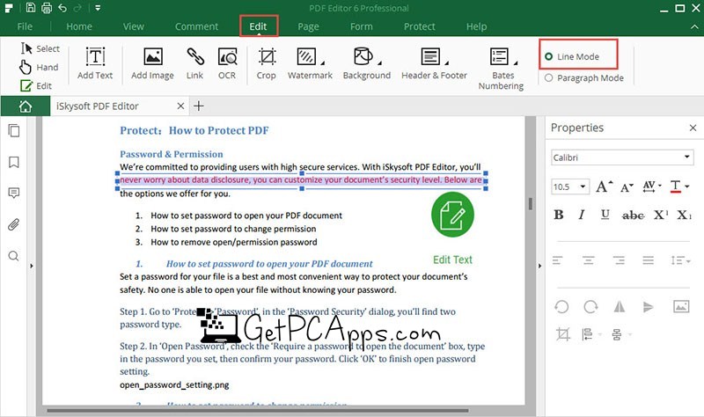Open the page thumbnails sidebar panel
The image size is (704, 417).
click(14, 130)
